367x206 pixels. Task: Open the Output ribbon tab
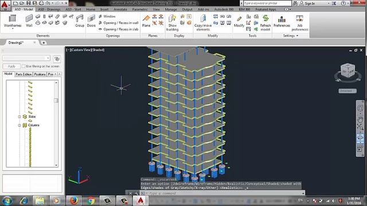pos(187,9)
